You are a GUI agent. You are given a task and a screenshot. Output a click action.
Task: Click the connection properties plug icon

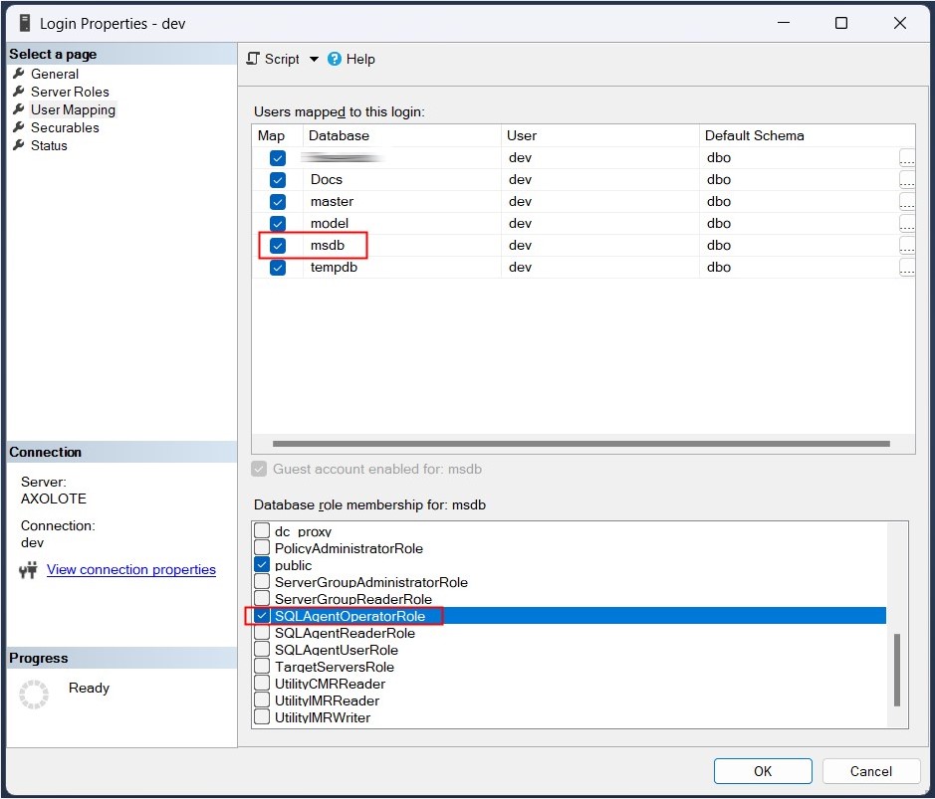pos(28,570)
